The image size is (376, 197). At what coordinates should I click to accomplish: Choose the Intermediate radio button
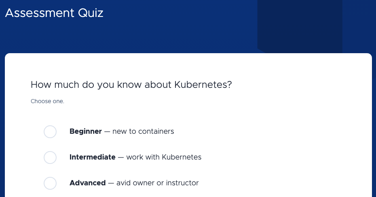tap(50, 158)
